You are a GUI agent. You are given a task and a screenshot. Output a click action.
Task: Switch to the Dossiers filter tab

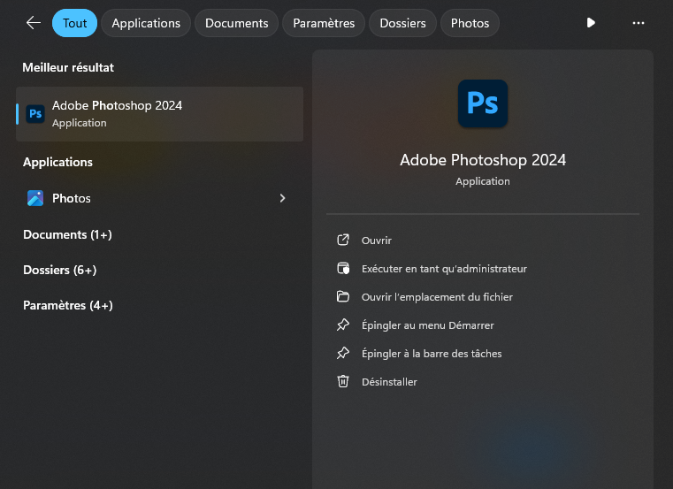[402, 23]
